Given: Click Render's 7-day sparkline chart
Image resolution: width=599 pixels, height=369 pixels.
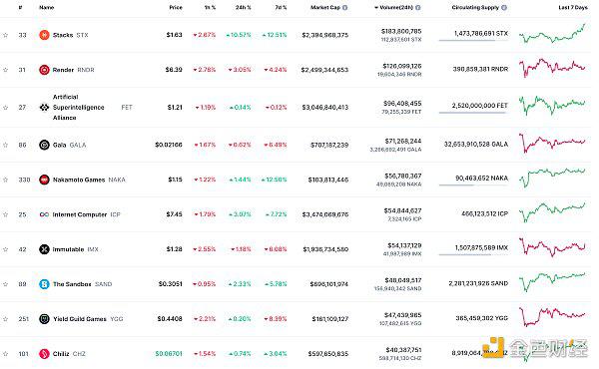Looking at the screenshot, I should (552, 68).
